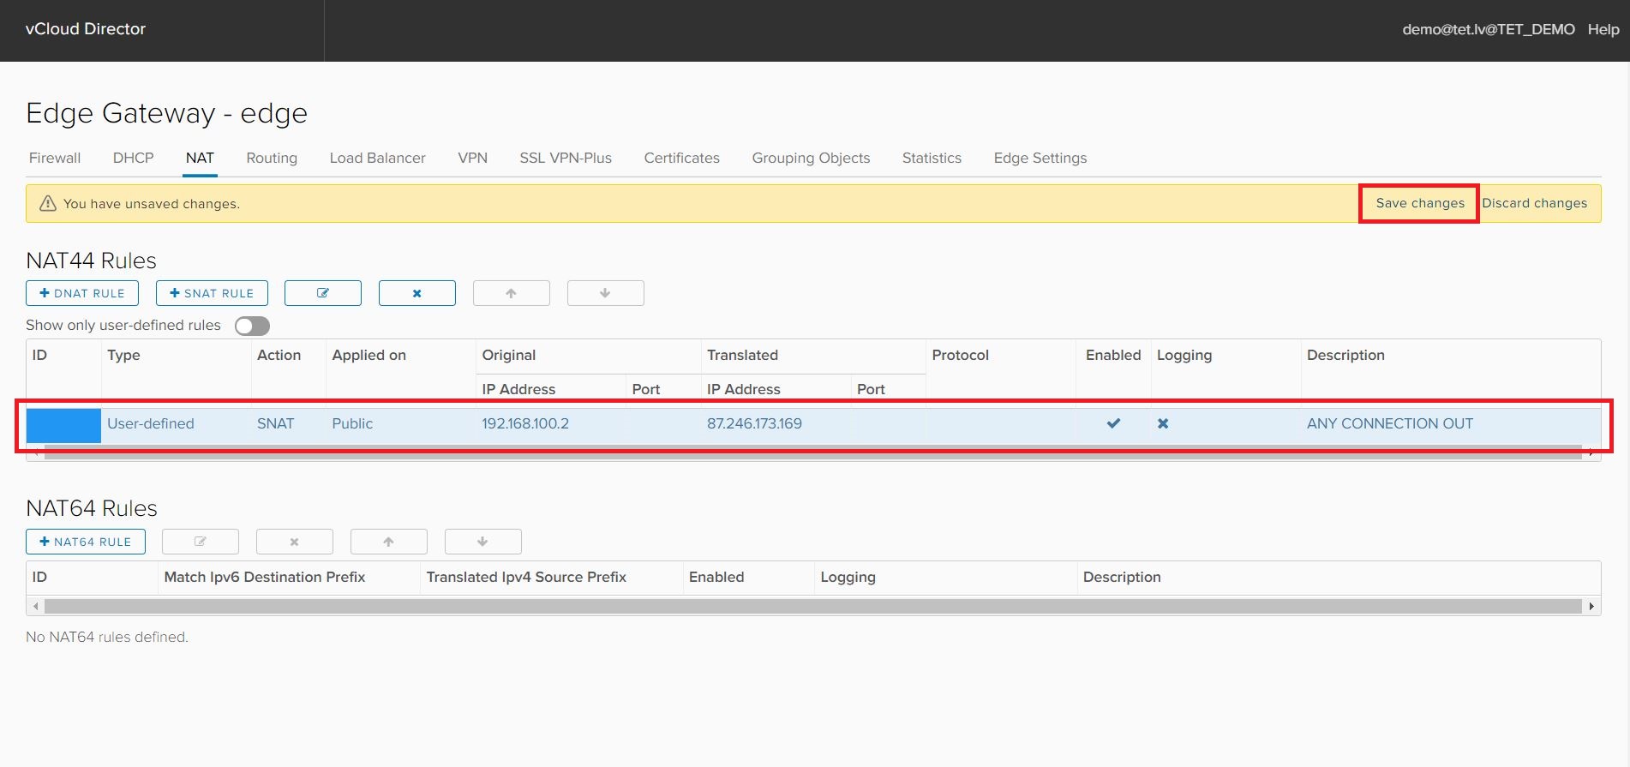Select the NAT tab
The image size is (1630, 767).
point(200,158)
